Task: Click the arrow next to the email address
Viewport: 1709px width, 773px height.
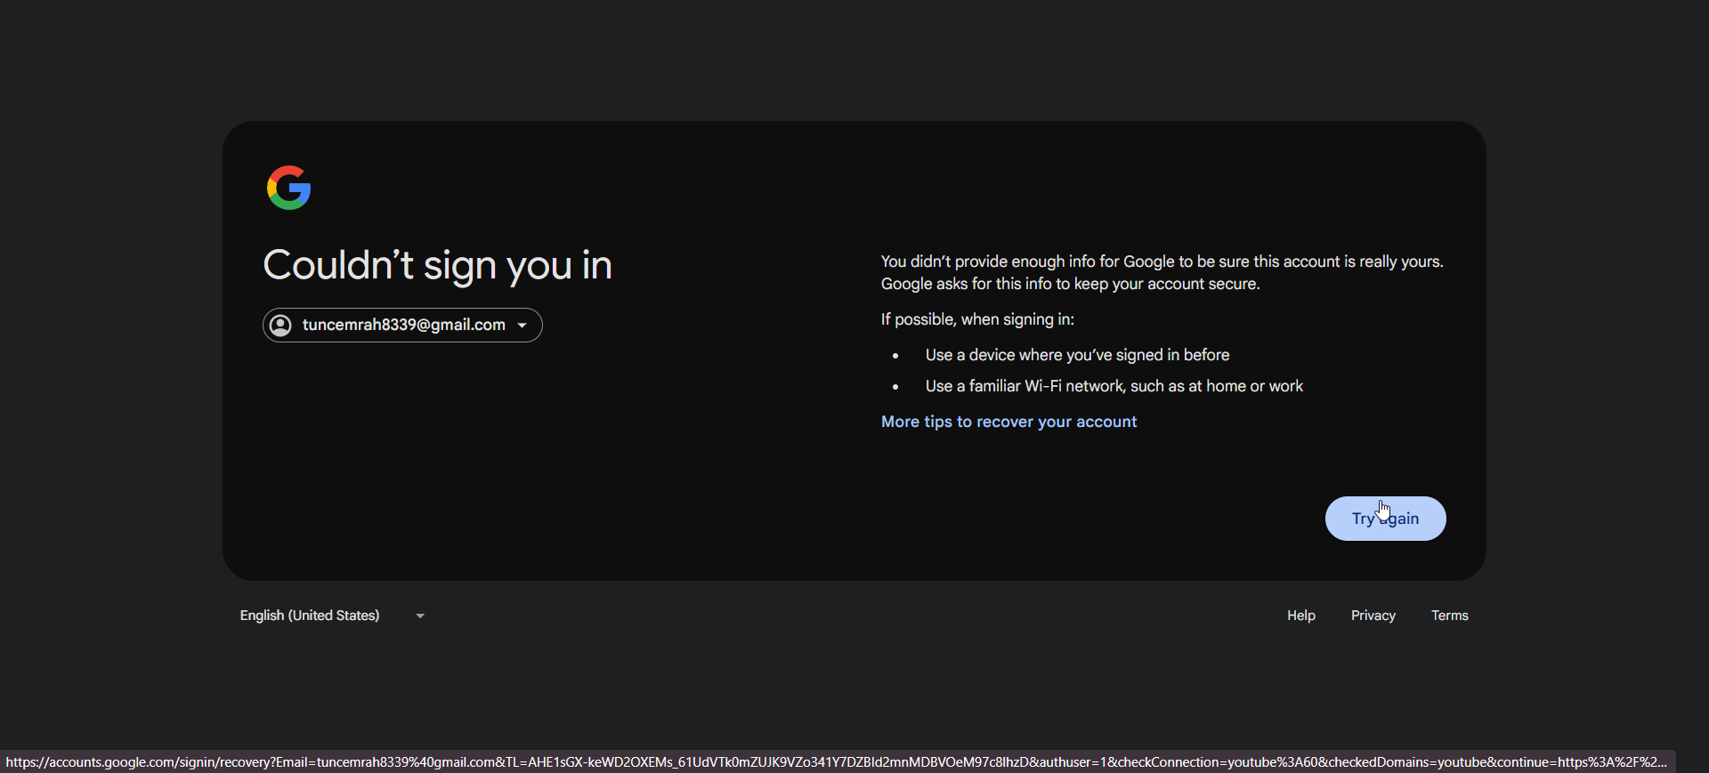Action: pos(522,326)
